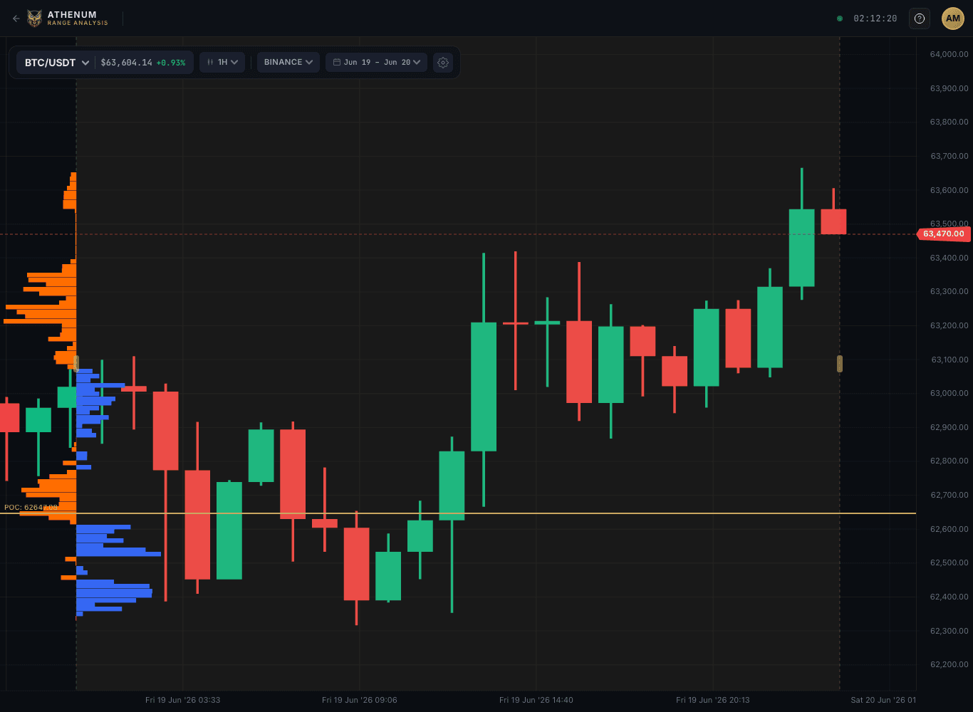
Task: Click the green live status dot
Action: point(840,19)
